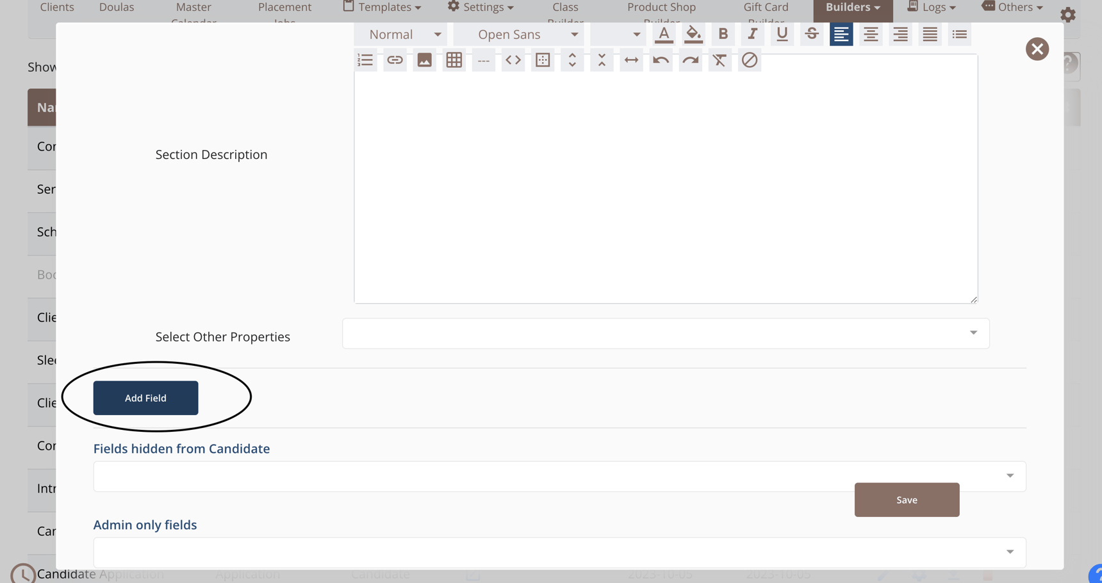Image resolution: width=1102 pixels, height=583 pixels.
Task: Undo last edit
Action: click(x=661, y=60)
